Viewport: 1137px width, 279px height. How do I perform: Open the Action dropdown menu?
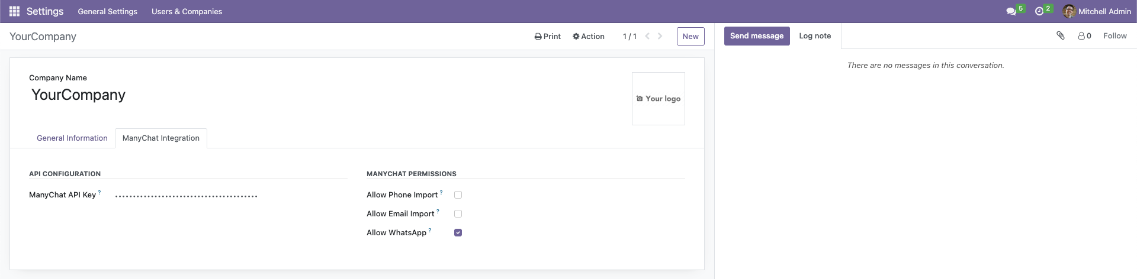(589, 36)
